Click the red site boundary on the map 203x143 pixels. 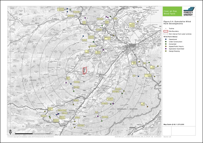click(x=85, y=71)
